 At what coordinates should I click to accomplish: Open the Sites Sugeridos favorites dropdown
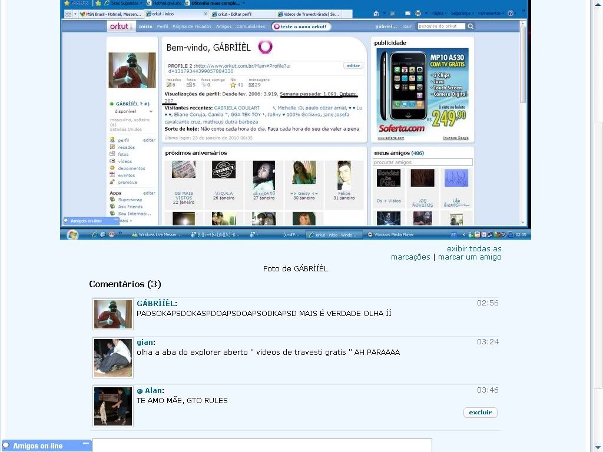(124, 3)
